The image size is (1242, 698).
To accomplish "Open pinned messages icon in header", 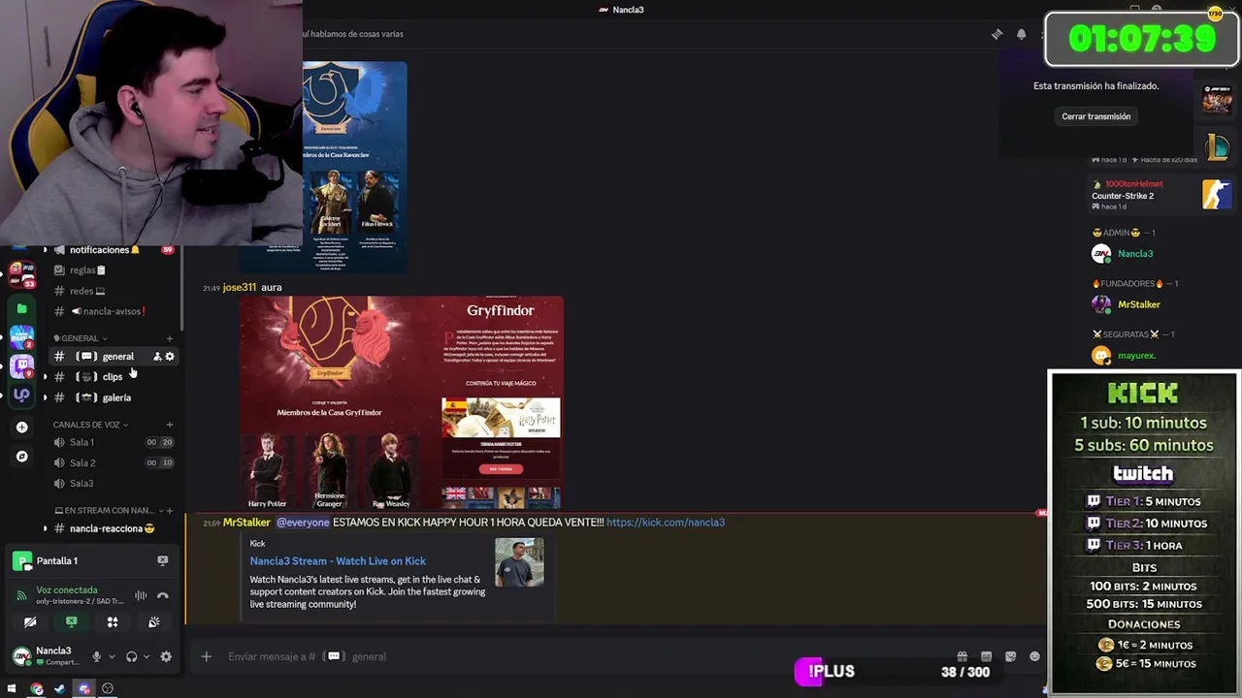I will [x=997, y=34].
